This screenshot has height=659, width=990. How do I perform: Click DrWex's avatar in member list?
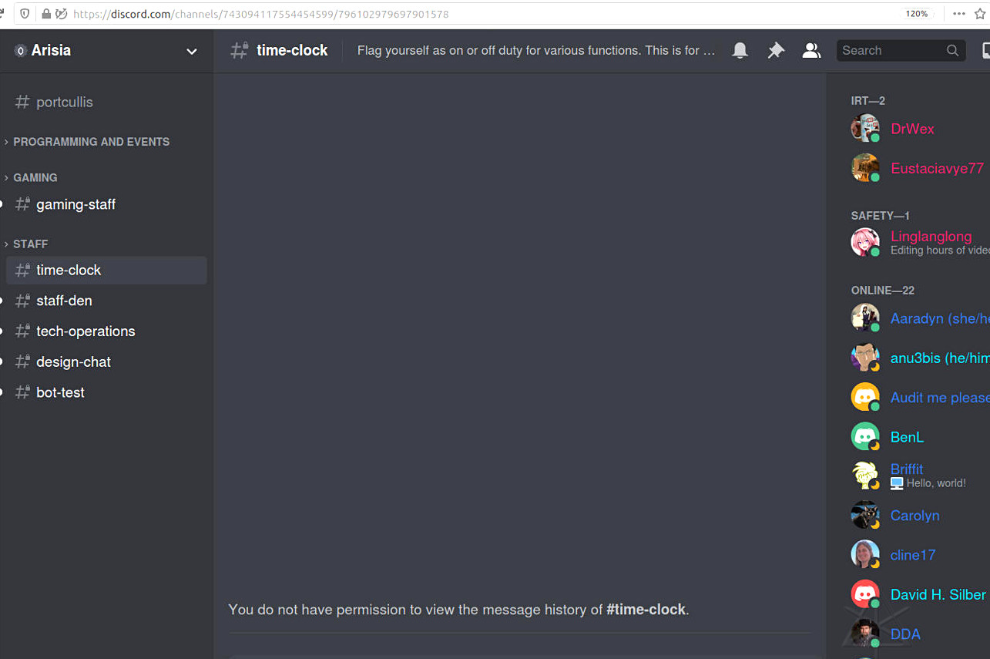pyautogui.click(x=864, y=129)
